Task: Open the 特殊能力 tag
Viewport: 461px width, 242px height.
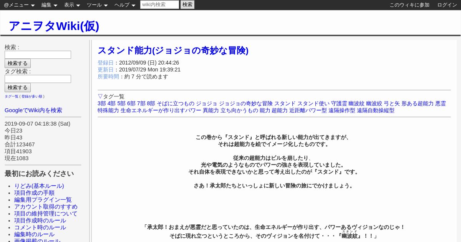Action: click(108, 110)
